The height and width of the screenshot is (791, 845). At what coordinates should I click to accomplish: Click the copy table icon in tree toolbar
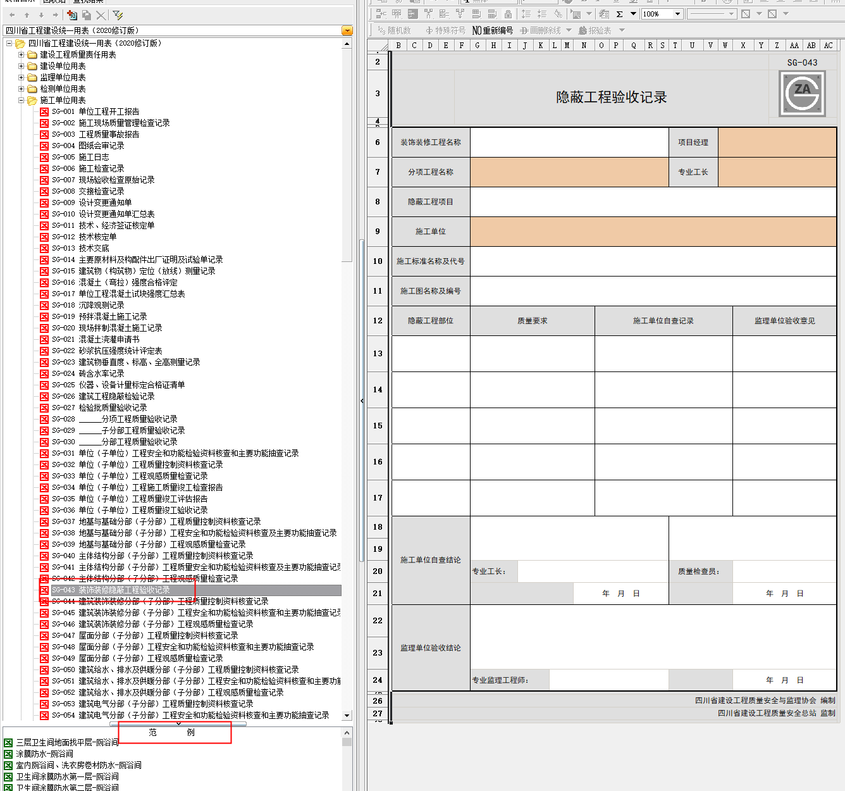(87, 15)
